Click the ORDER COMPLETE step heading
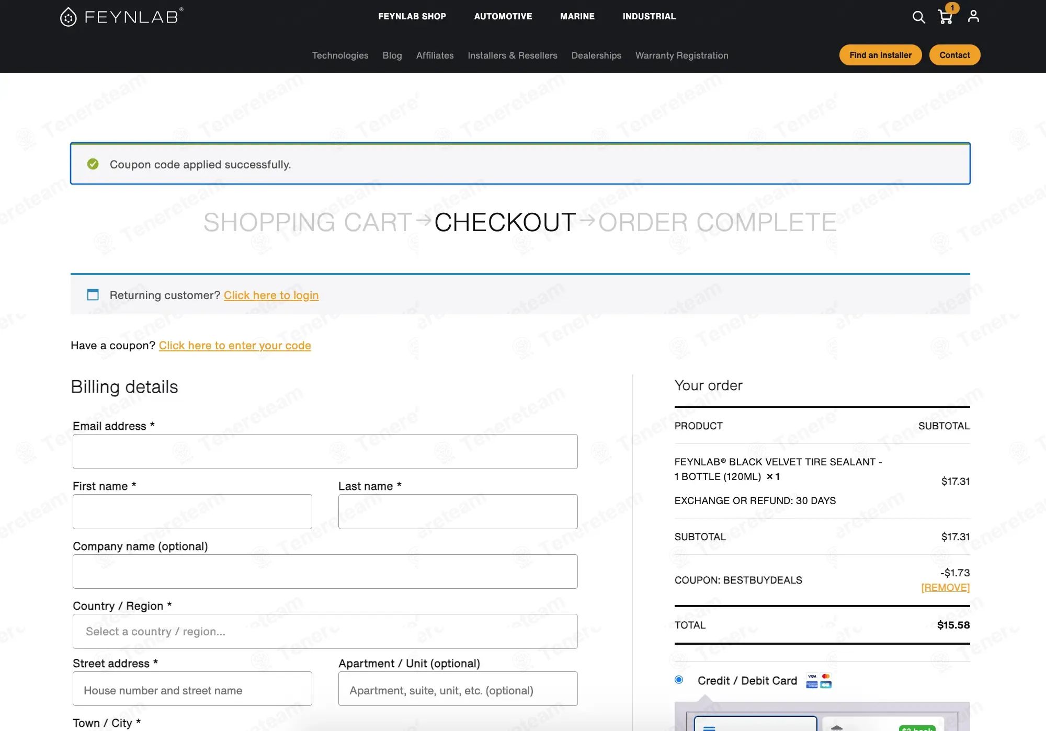 click(x=718, y=222)
